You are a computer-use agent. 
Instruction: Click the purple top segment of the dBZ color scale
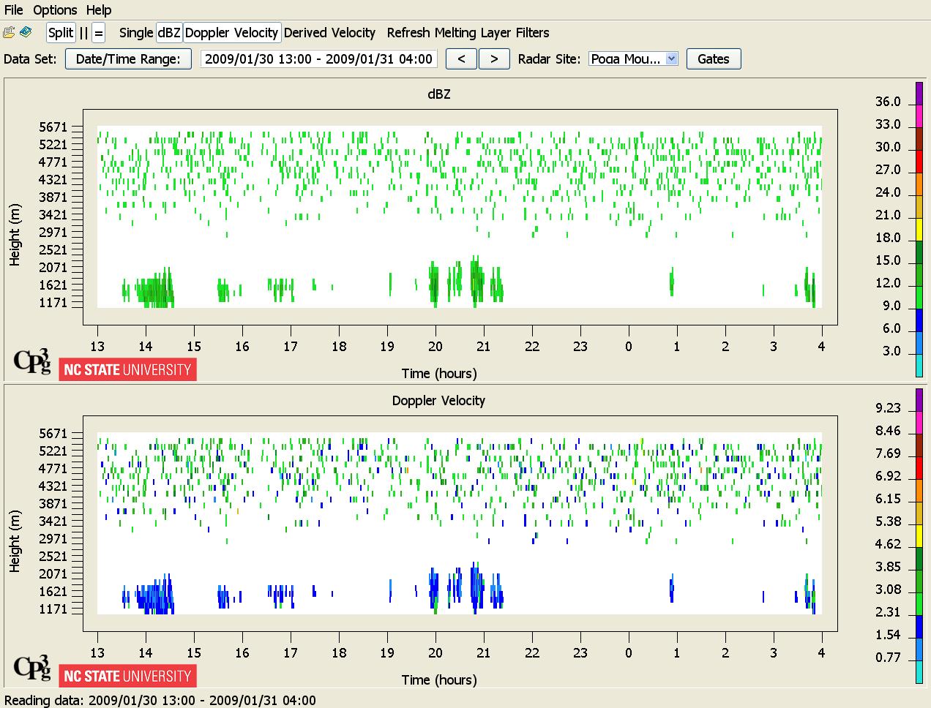pos(919,93)
